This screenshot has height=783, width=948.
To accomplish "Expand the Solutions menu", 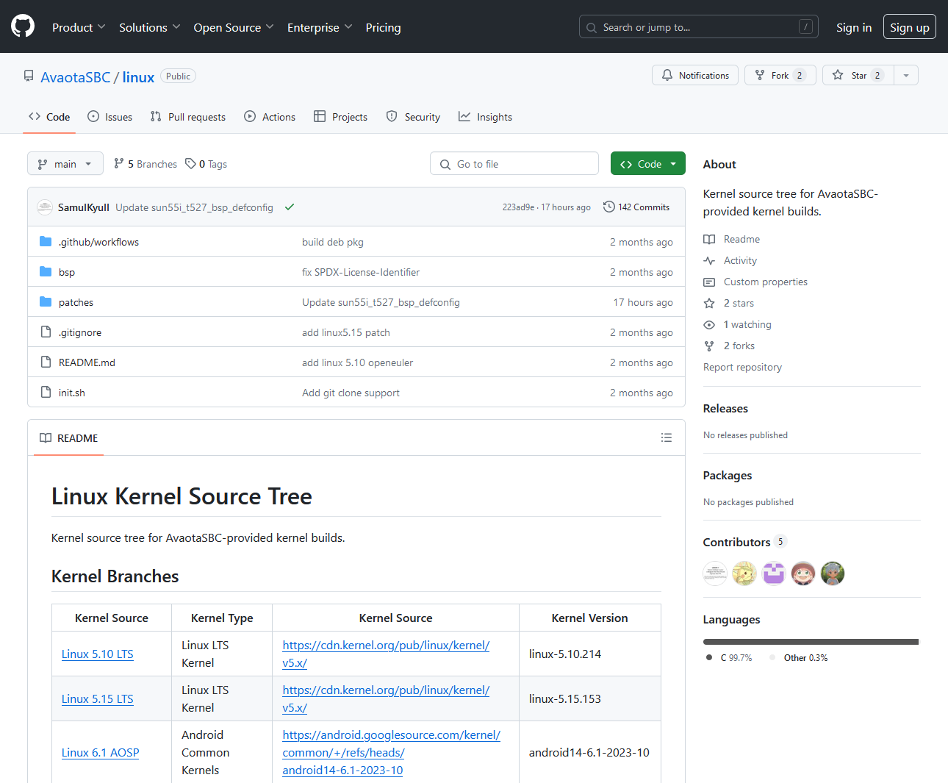I will 149,27.
